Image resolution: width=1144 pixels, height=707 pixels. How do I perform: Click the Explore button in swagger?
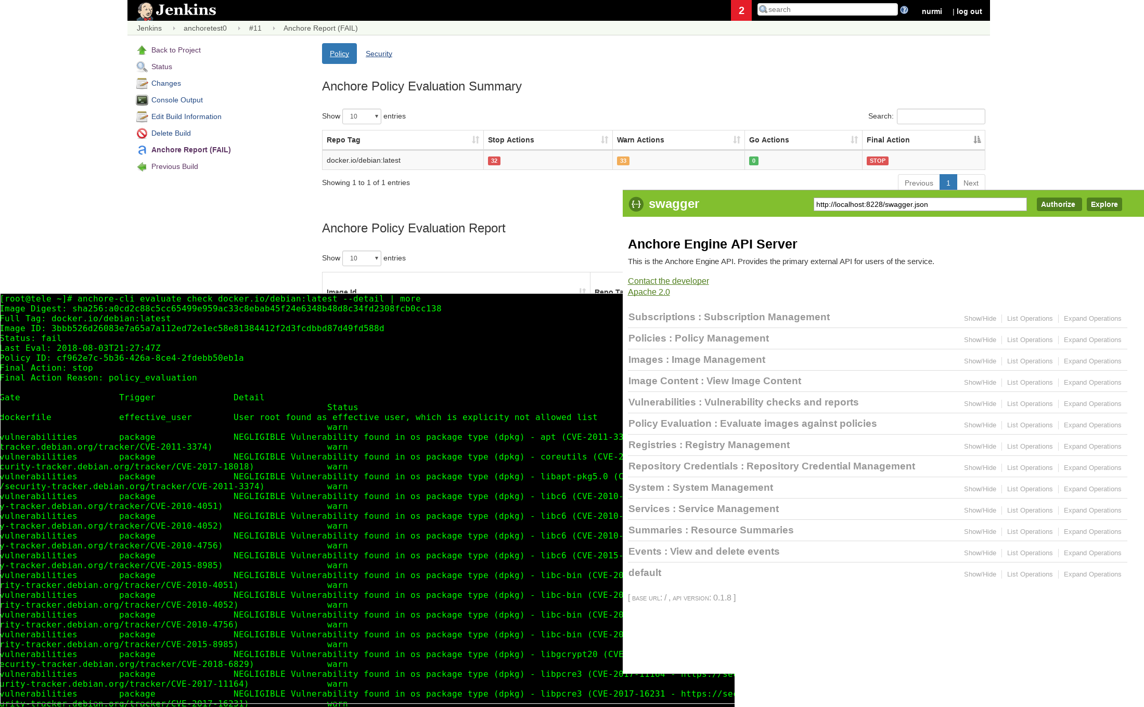[x=1104, y=204]
